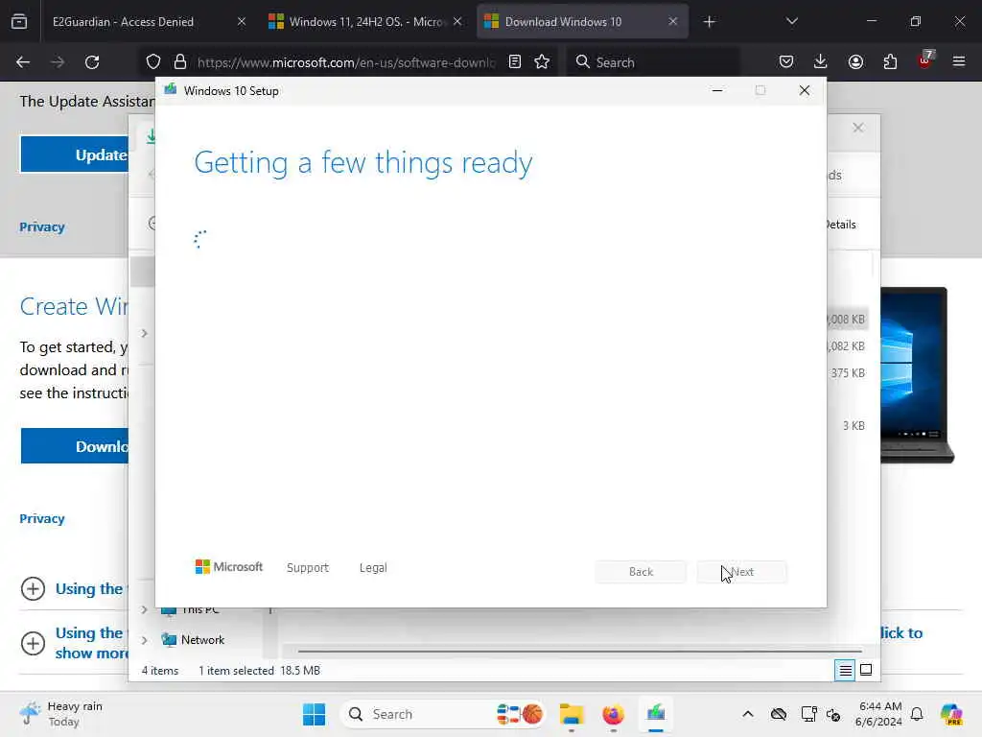Click the Back button in Setup
982x737 pixels.
click(641, 572)
